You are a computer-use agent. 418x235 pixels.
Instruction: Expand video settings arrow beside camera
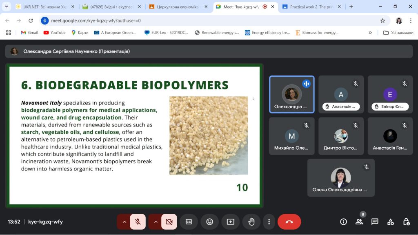[x=155, y=222]
